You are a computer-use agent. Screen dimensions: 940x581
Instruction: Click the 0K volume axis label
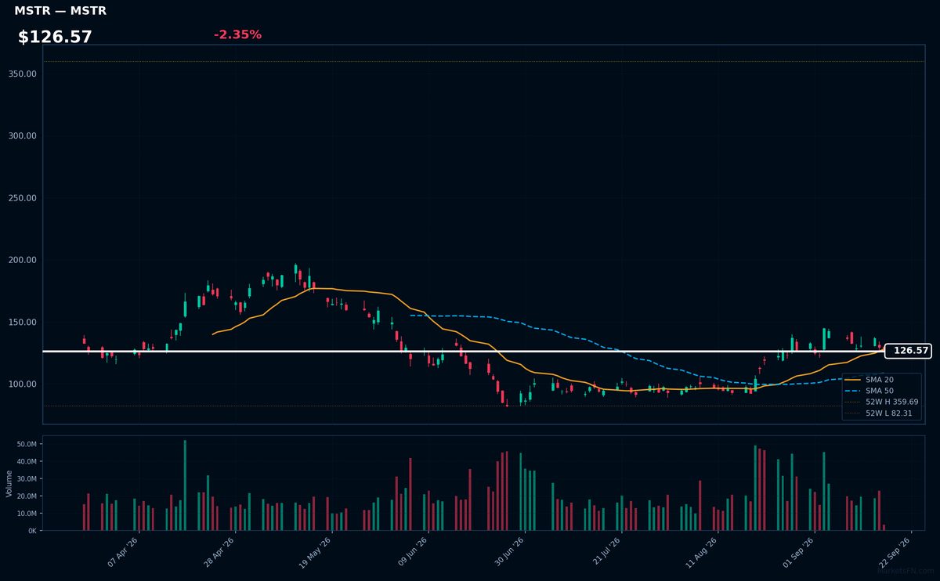click(x=32, y=530)
